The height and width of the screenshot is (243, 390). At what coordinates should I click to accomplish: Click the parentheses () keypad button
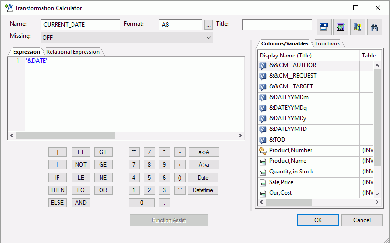point(180,178)
